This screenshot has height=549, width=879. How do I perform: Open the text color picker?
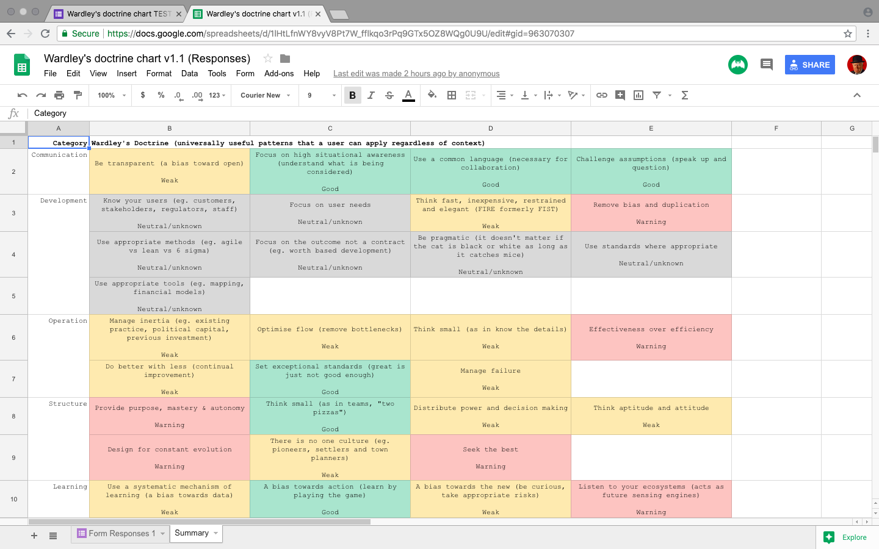pyautogui.click(x=408, y=95)
